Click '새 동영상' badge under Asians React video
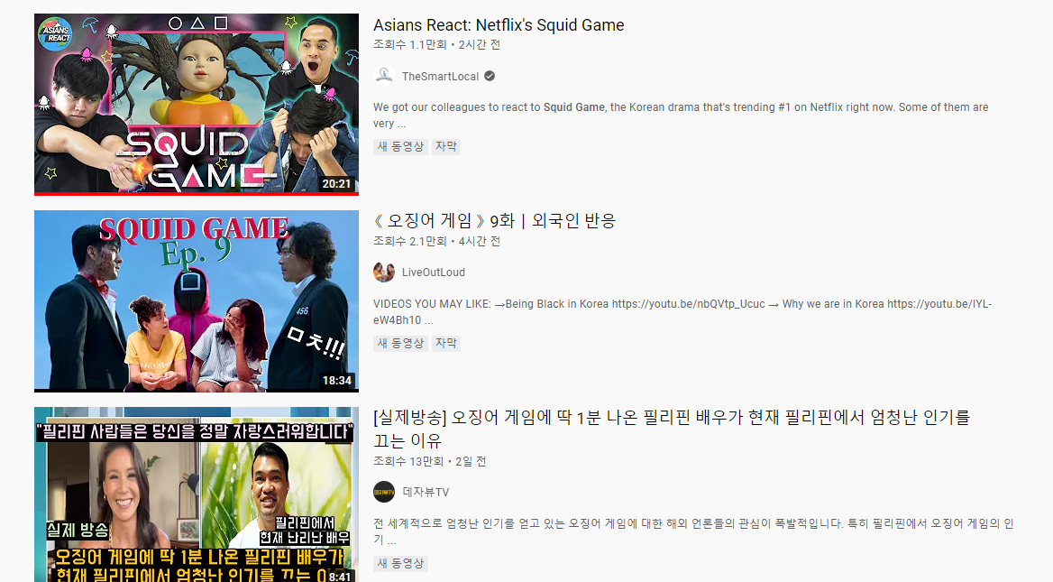 point(400,146)
